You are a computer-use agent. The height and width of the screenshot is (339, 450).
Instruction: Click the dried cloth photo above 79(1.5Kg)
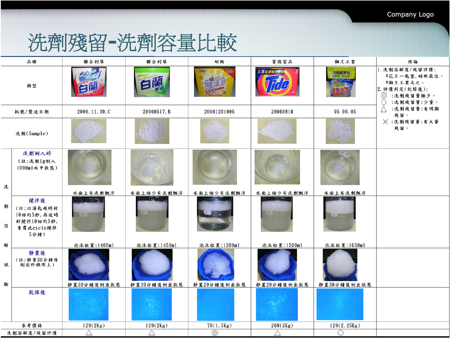pyautogui.click(x=215, y=305)
